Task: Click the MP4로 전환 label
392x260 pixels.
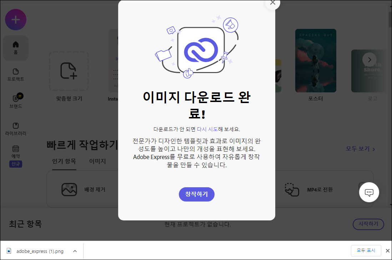Action: pyautogui.click(x=320, y=190)
